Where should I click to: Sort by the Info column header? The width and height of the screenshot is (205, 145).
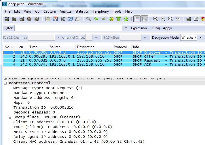pyautogui.click(x=168, y=47)
